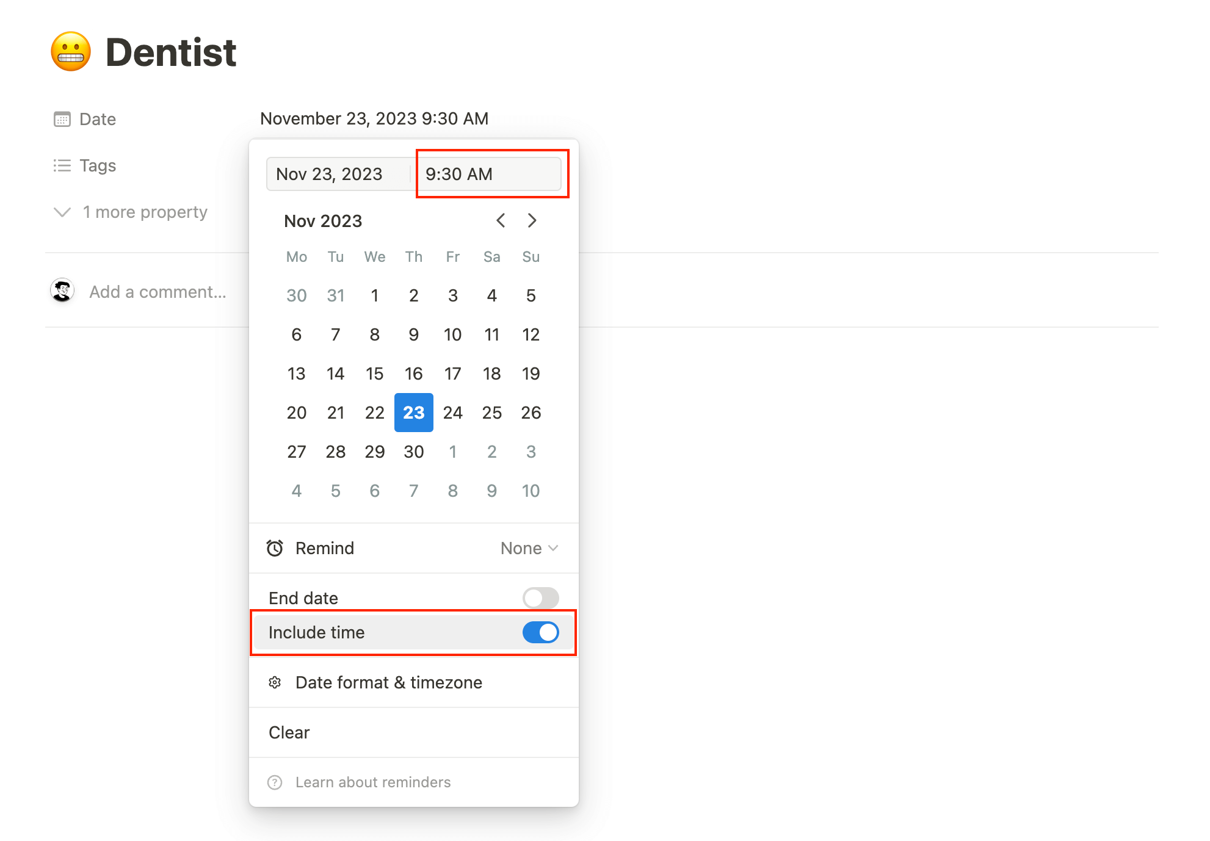The width and height of the screenshot is (1210, 841).
Task: Select November 30 in the calendar
Action: tap(413, 452)
